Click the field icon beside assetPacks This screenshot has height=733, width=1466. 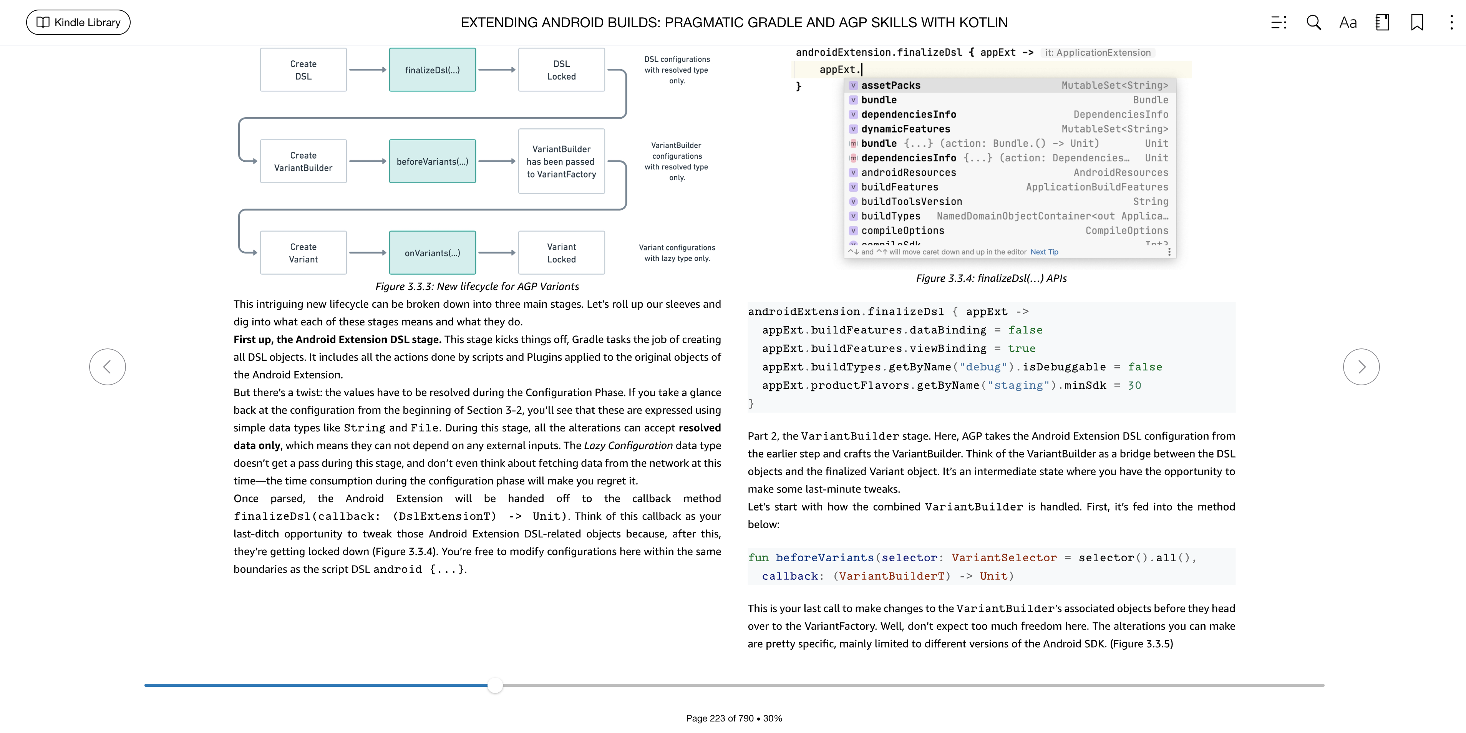tap(853, 85)
